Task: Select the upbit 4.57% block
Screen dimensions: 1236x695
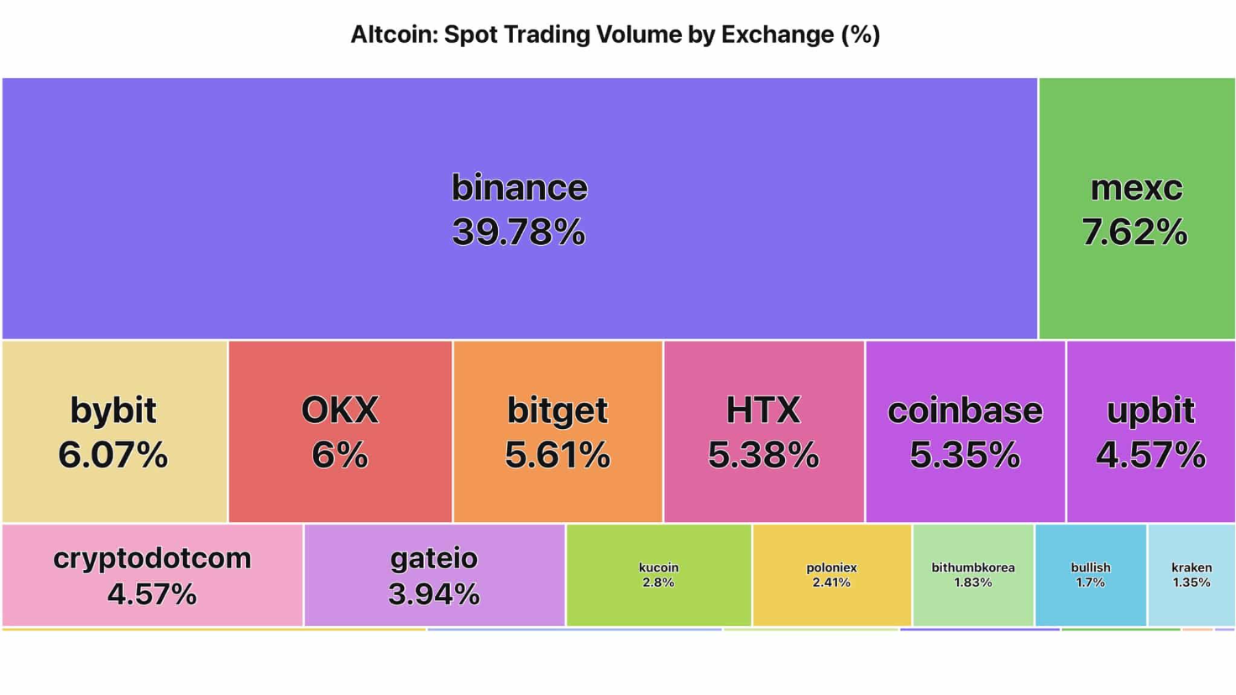Action: 1150,431
